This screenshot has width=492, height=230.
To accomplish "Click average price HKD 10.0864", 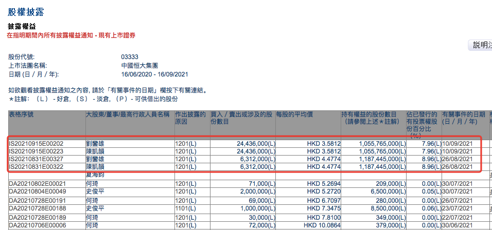I will click(322, 225).
